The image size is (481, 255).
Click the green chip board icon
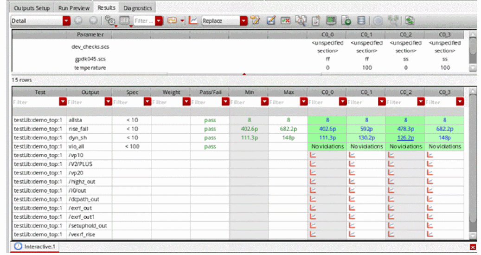tap(331, 20)
